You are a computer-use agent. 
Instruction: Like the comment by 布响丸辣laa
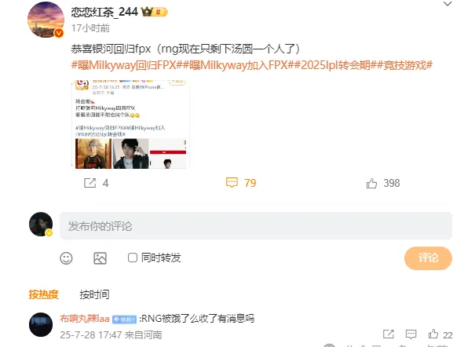[x=433, y=334]
